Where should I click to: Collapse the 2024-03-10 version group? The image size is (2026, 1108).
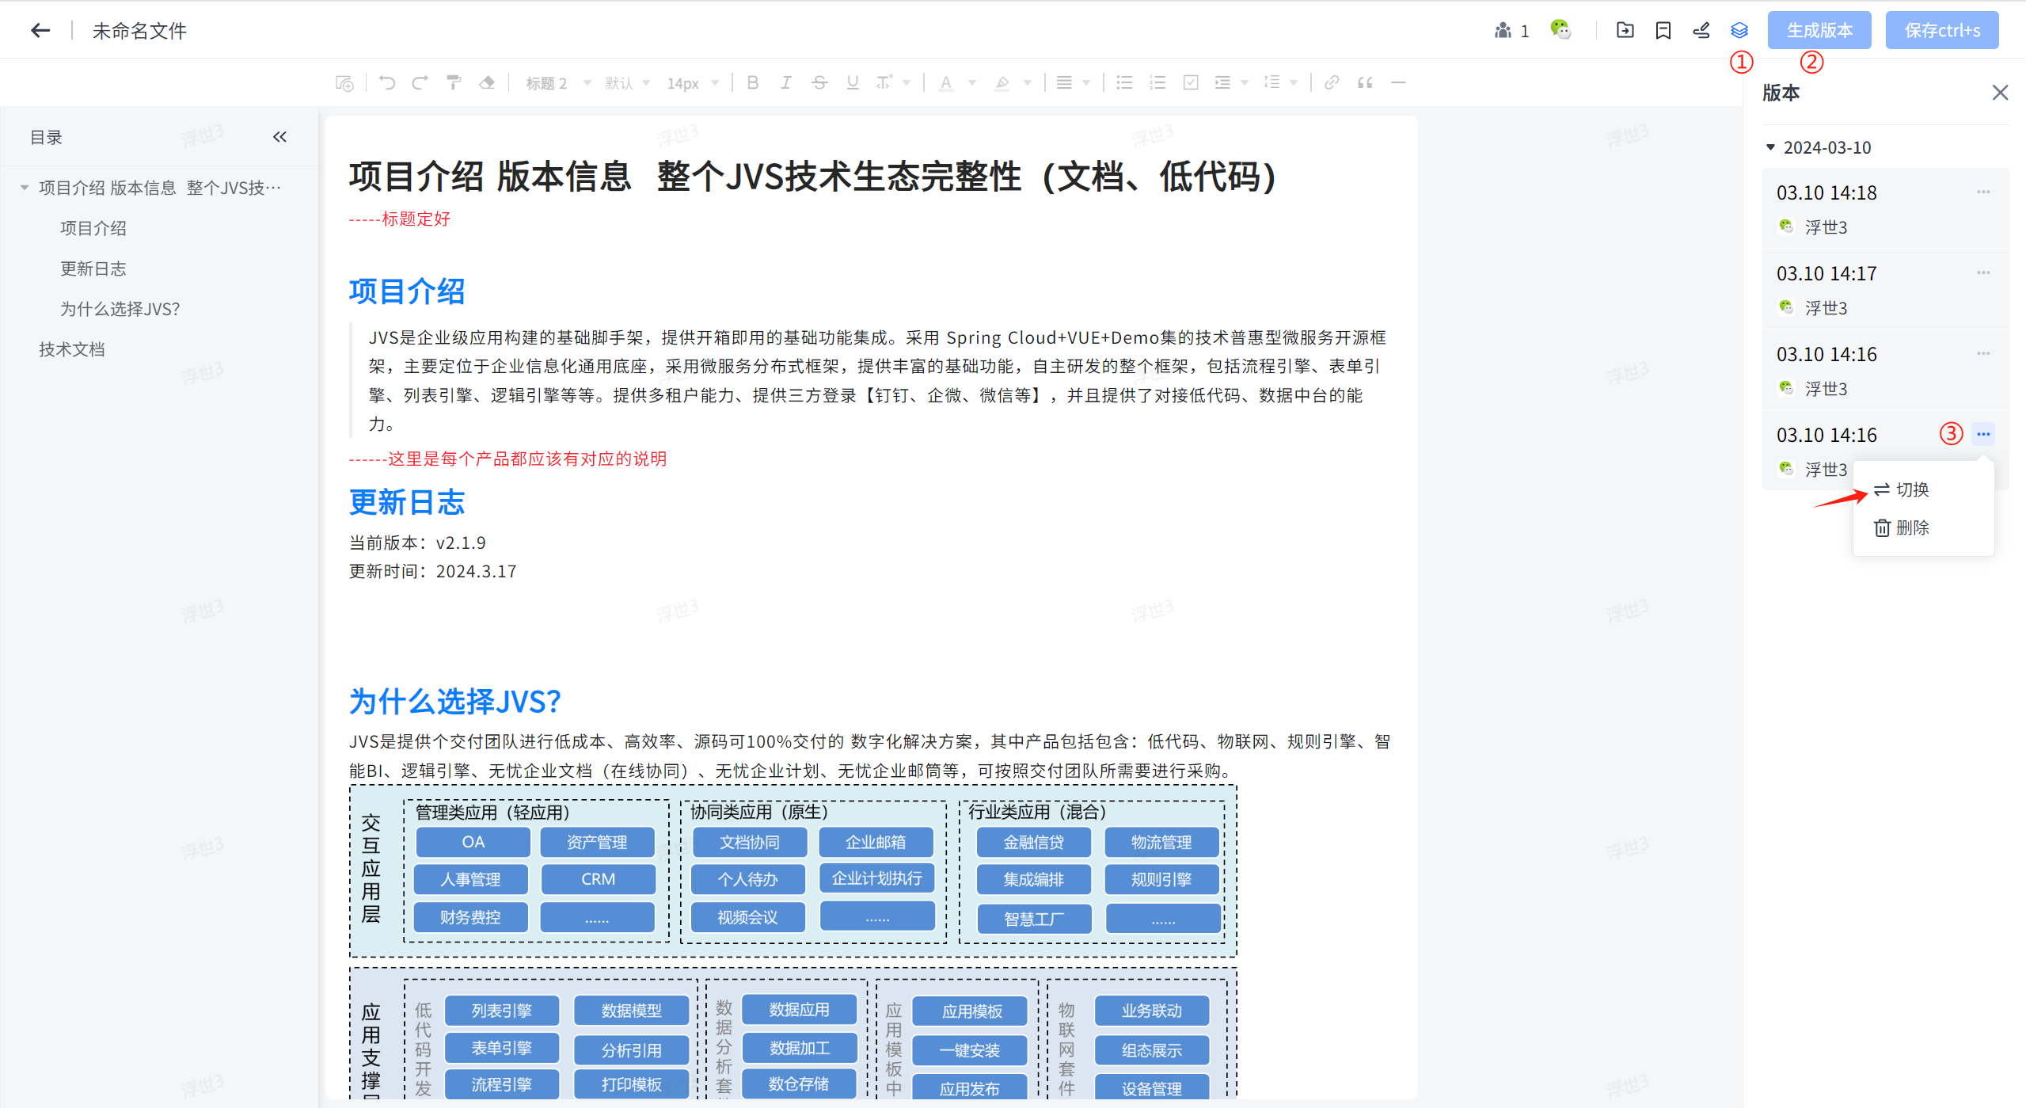tap(1771, 147)
